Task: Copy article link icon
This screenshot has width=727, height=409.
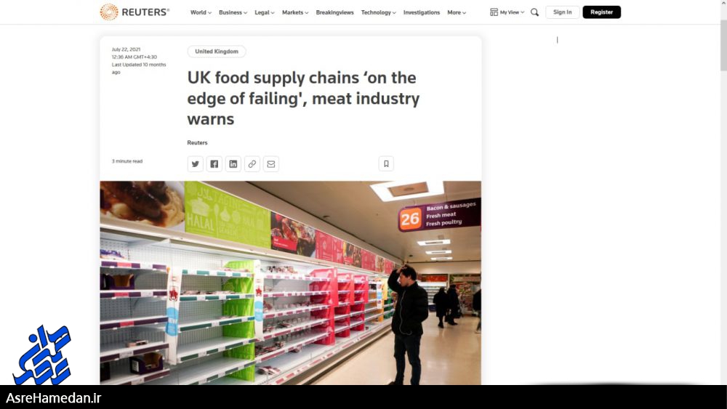Action: tap(252, 164)
